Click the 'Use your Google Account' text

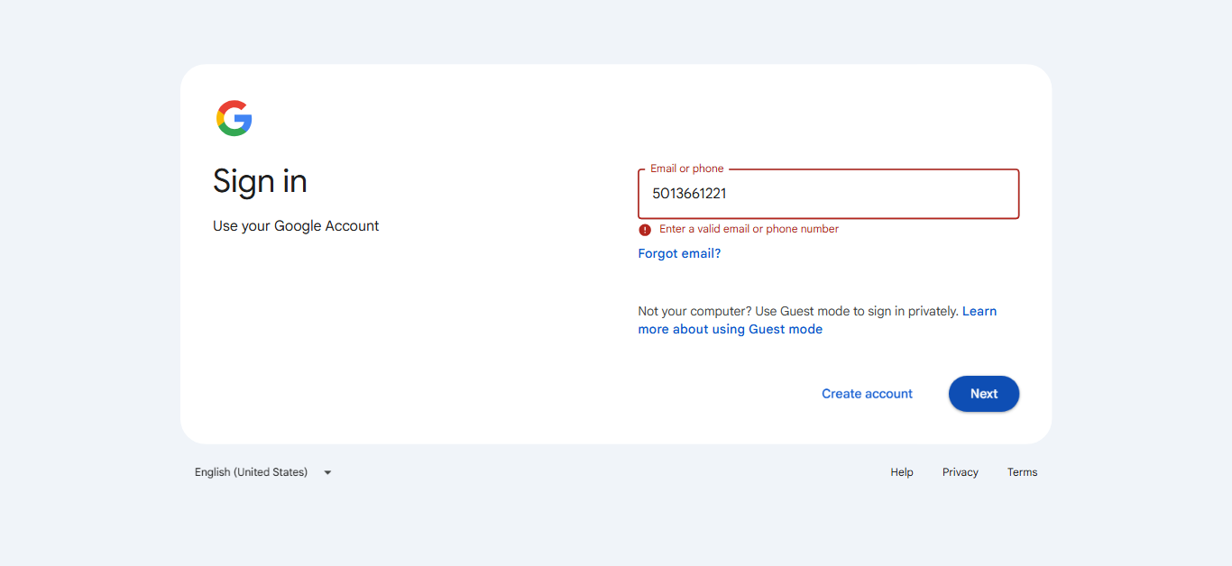tap(296, 226)
